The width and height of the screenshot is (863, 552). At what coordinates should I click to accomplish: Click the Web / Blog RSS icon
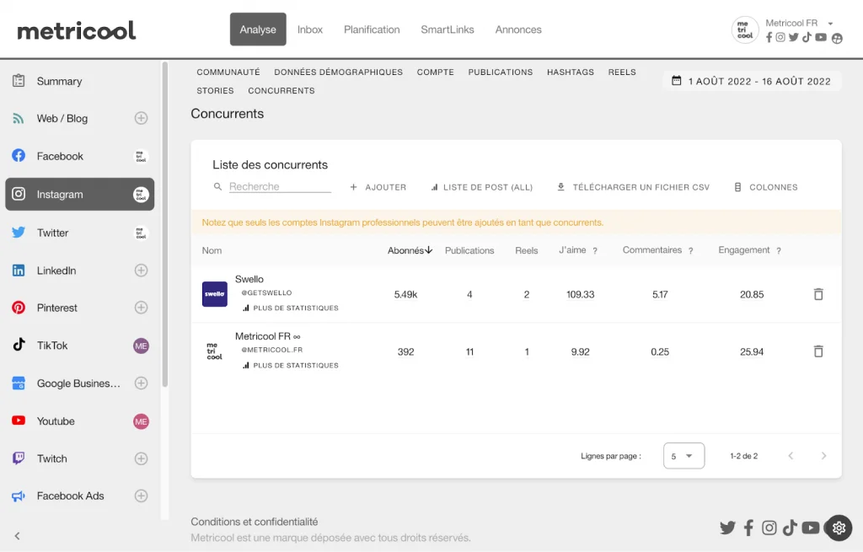tap(19, 118)
